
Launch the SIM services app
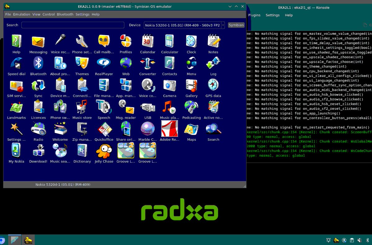click(16, 85)
